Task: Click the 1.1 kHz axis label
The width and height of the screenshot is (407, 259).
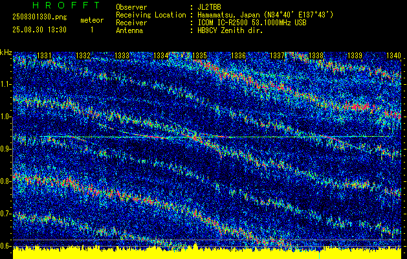Action: pos(6,84)
